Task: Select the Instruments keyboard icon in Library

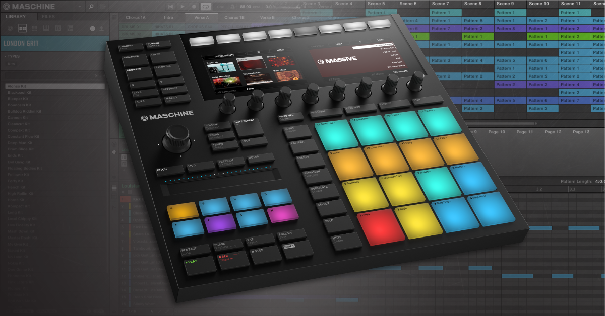Action: pyautogui.click(x=45, y=28)
